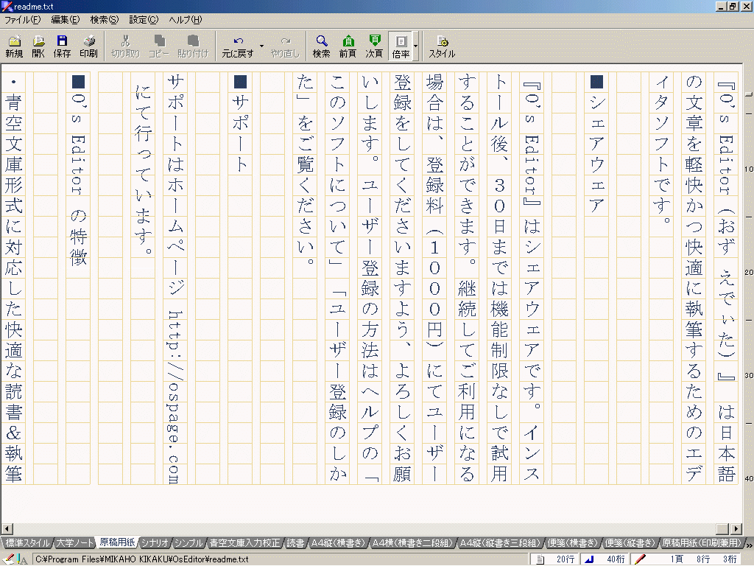Open a file with the 開く icon
Screen dimensions: 754x566
click(38, 46)
